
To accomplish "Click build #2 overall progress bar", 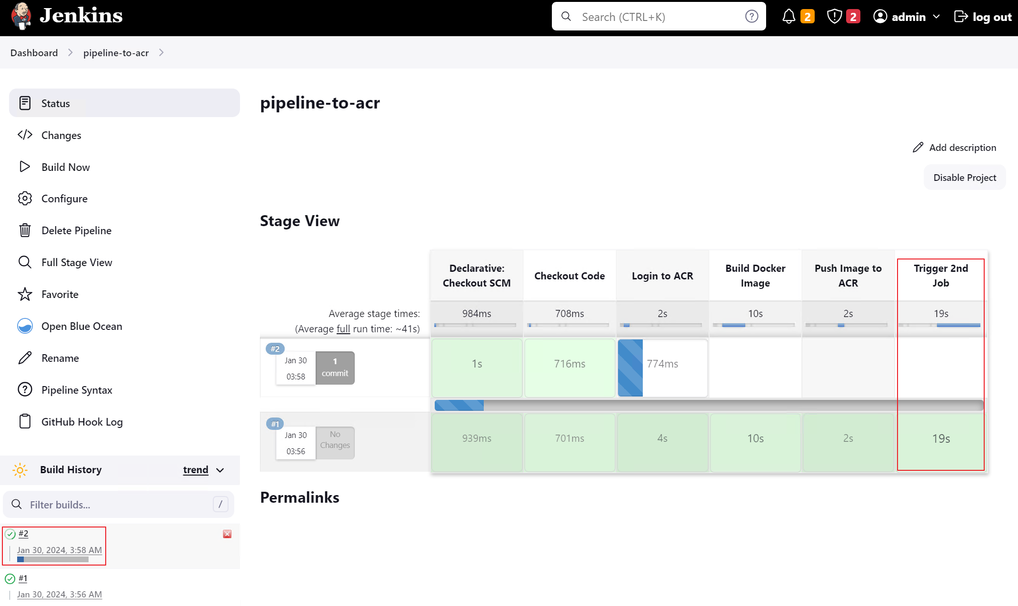I will tap(709, 406).
